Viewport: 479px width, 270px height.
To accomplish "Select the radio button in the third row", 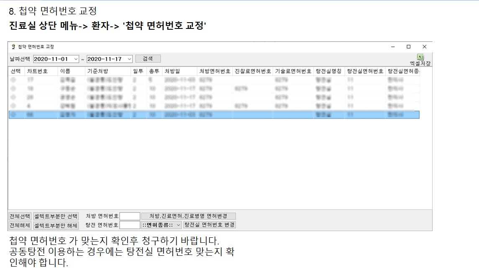I will (13, 97).
